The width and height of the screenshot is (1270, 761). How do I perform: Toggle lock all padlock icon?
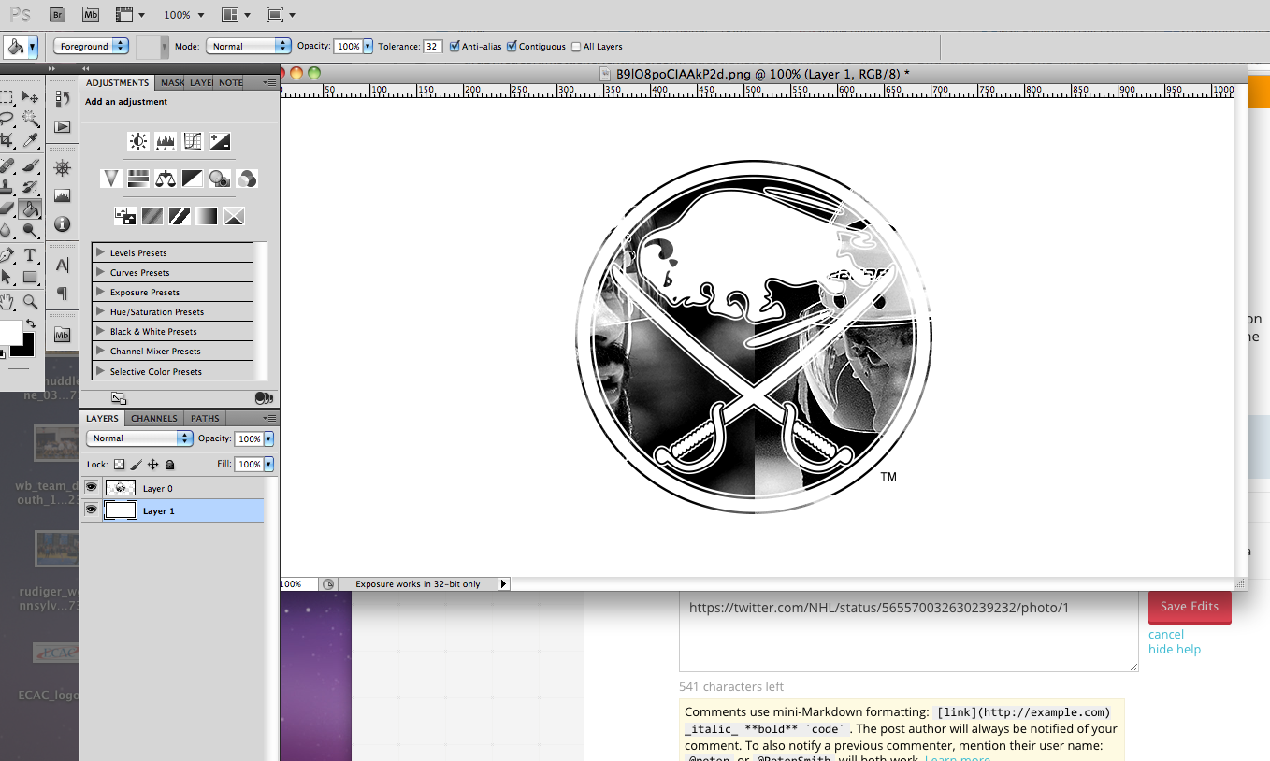click(169, 464)
